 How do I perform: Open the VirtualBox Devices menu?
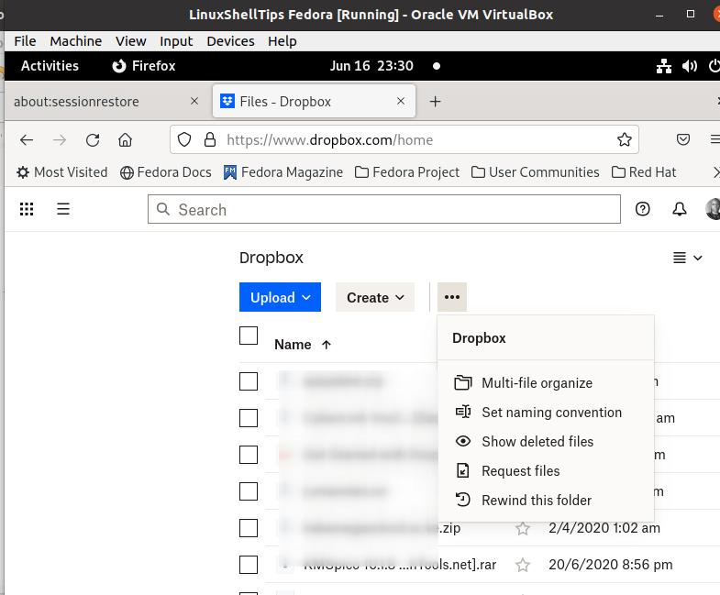(230, 41)
